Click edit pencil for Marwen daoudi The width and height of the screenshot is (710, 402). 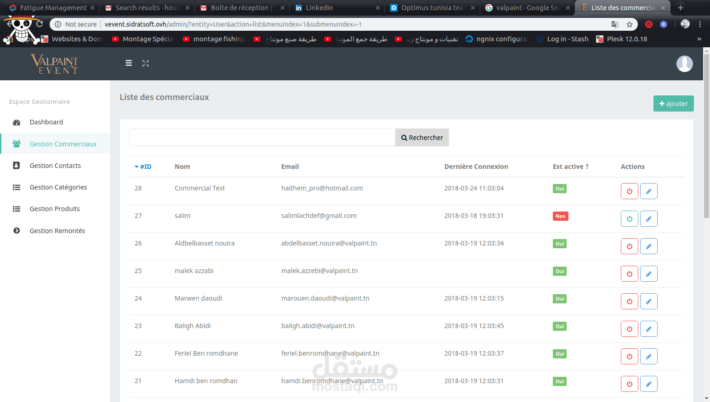[x=648, y=301]
